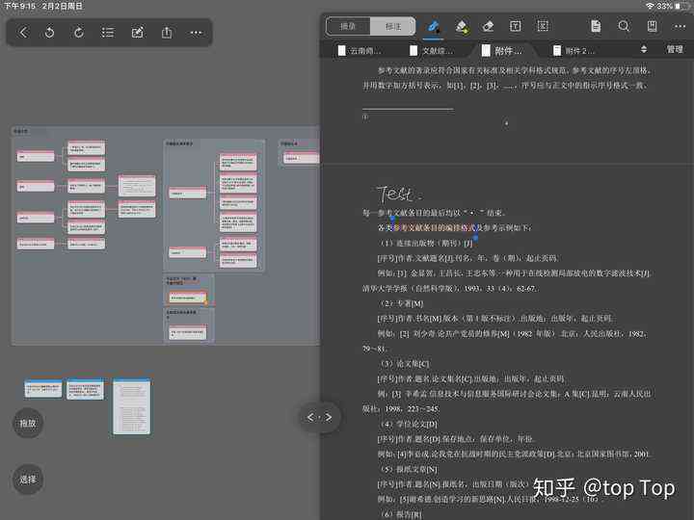Select the blue highlighter pen tool

pos(434,27)
